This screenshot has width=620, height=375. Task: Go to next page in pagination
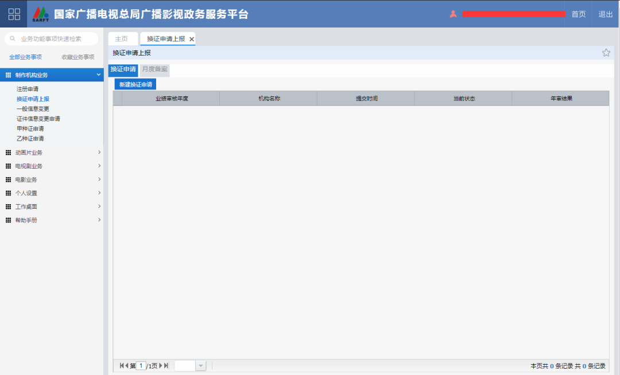coord(161,365)
